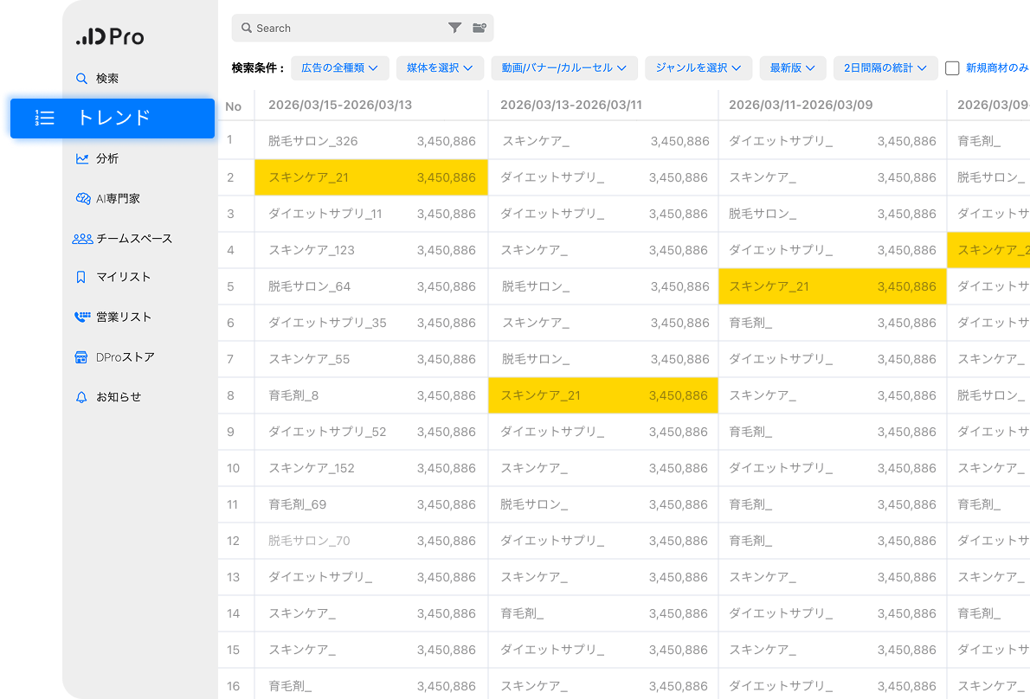The height and width of the screenshot is (699, 1030).
Task: Click the 脱毛サロン_326 entry in row 1
Action: click(x=312, y=141)
